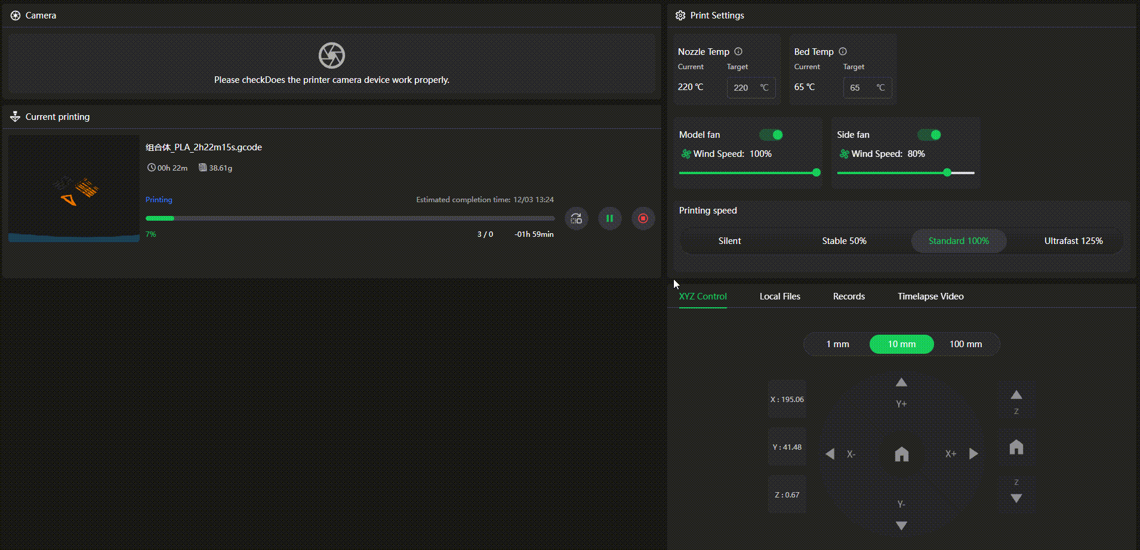Set printing speed to Ultrafast 125%

click(x=1073, y=241)
